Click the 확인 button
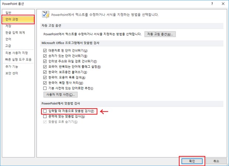Screen dimensions: 229x166 point(192,161)
